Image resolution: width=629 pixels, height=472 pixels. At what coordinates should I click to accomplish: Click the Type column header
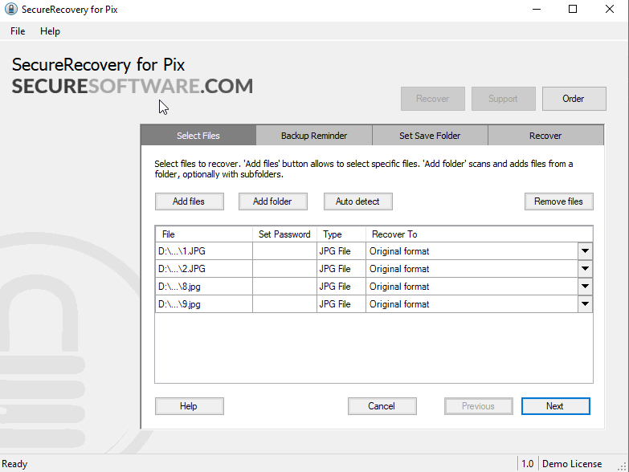point(341,234)
